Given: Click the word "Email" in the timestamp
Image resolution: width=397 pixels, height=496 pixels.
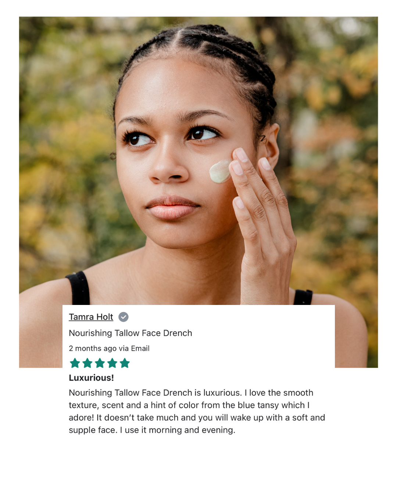Looking at the screenshot, I should coord(140,348).
